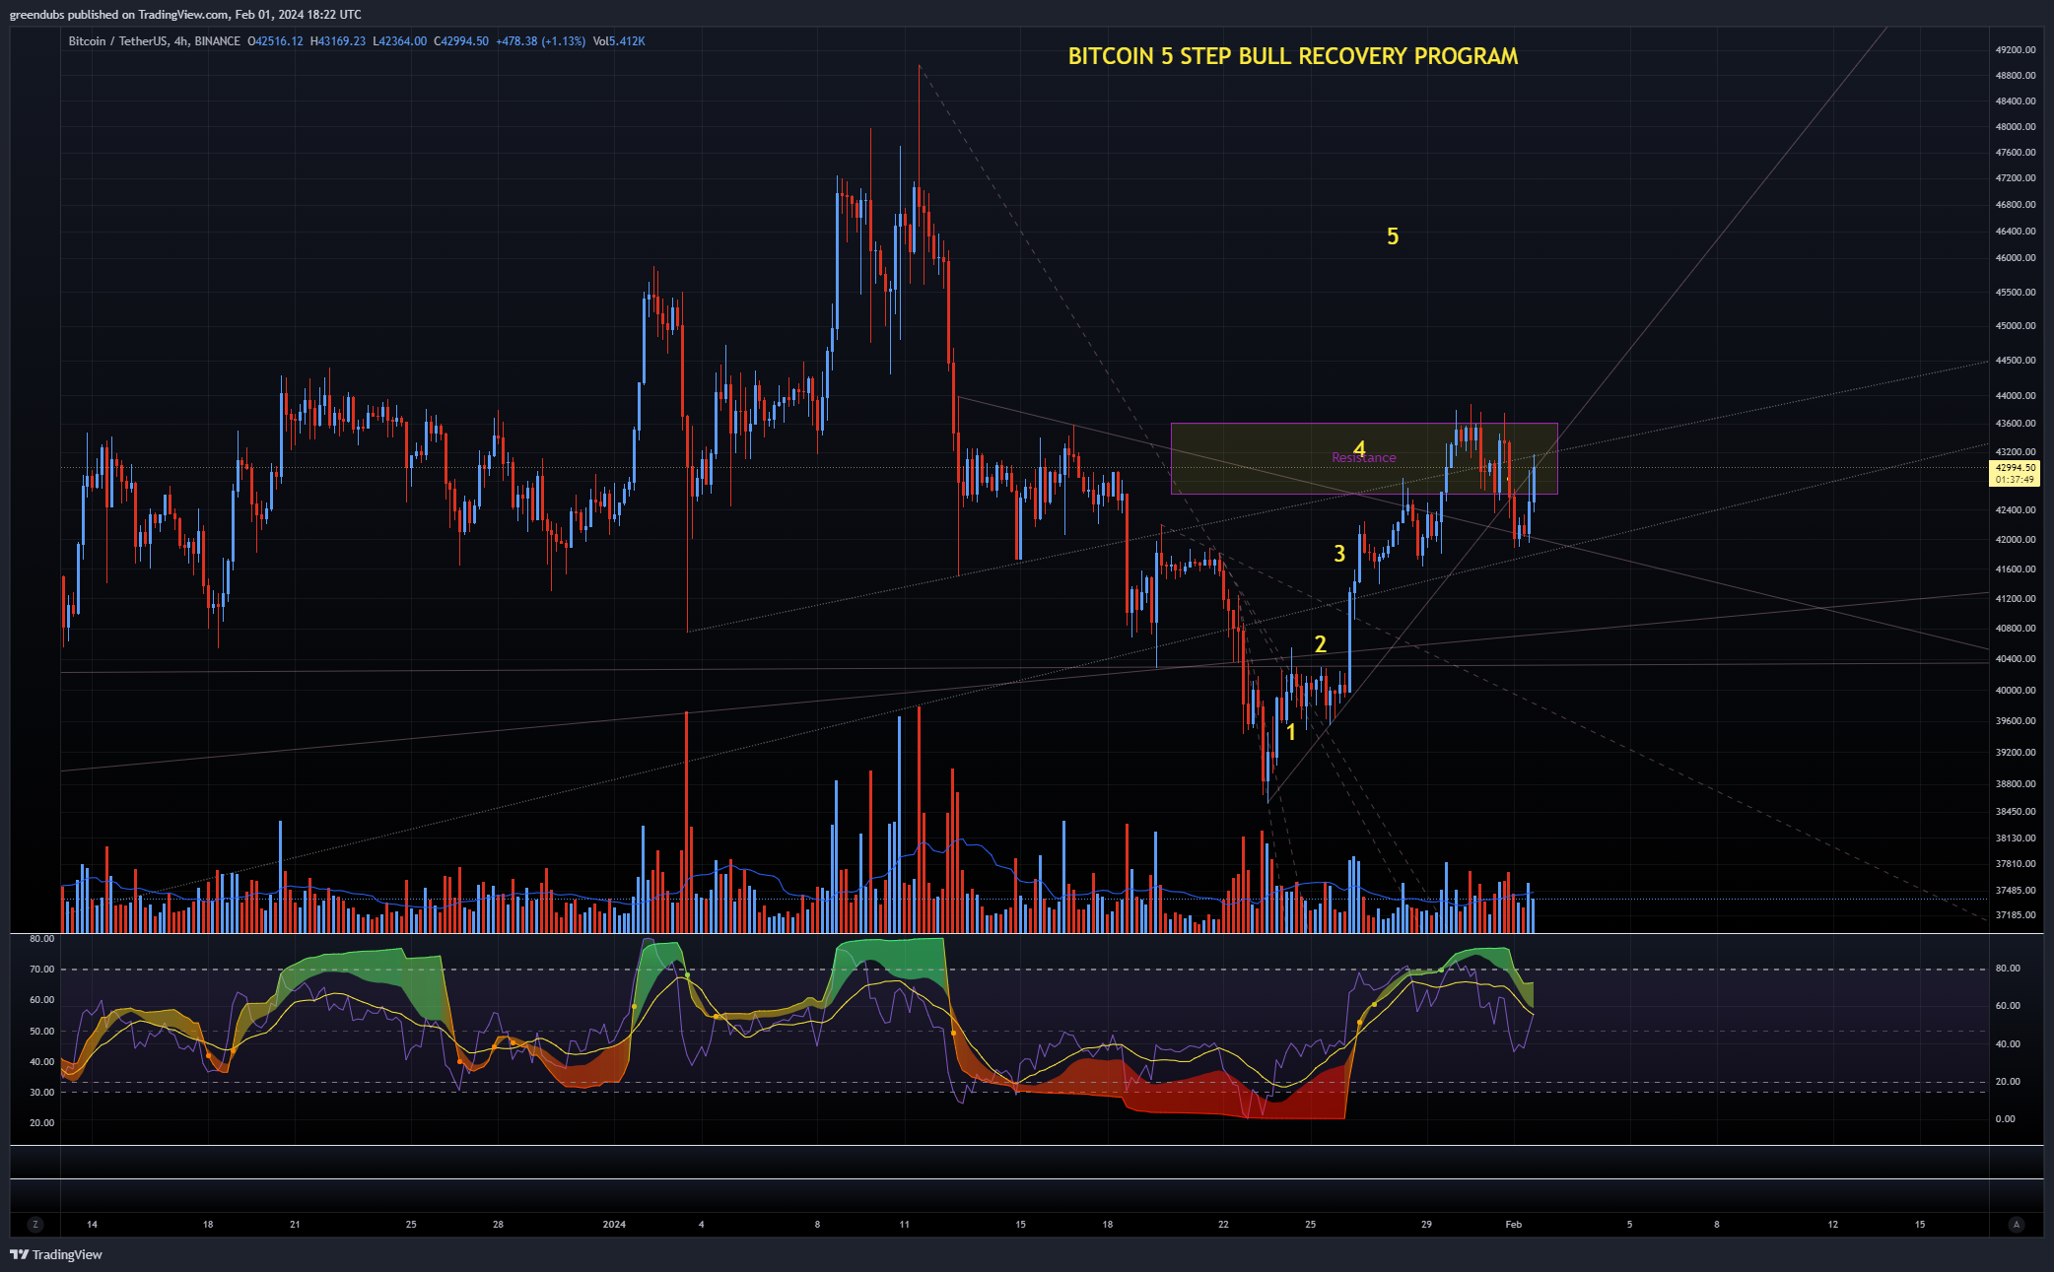2054x1272 pixels.
Task: Select the yellow step label 2
Action: pos(1321,644)
